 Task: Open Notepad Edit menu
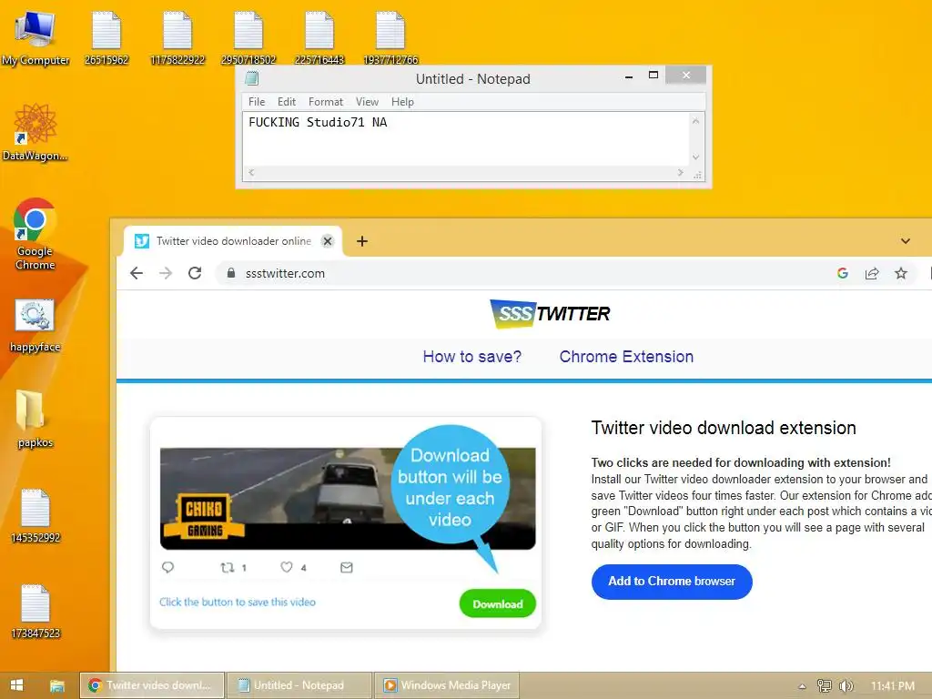pyautogui.click(x=287, y=102)
